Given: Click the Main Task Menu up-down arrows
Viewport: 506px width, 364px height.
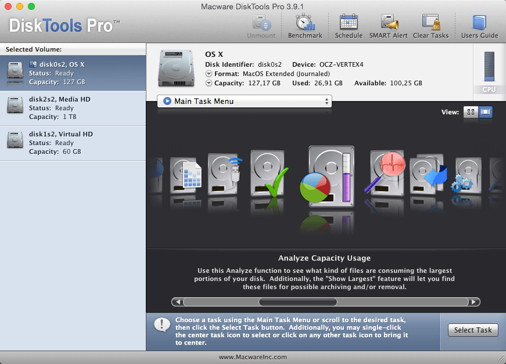Looking at the screenshot, I should [x=326, y=101].
